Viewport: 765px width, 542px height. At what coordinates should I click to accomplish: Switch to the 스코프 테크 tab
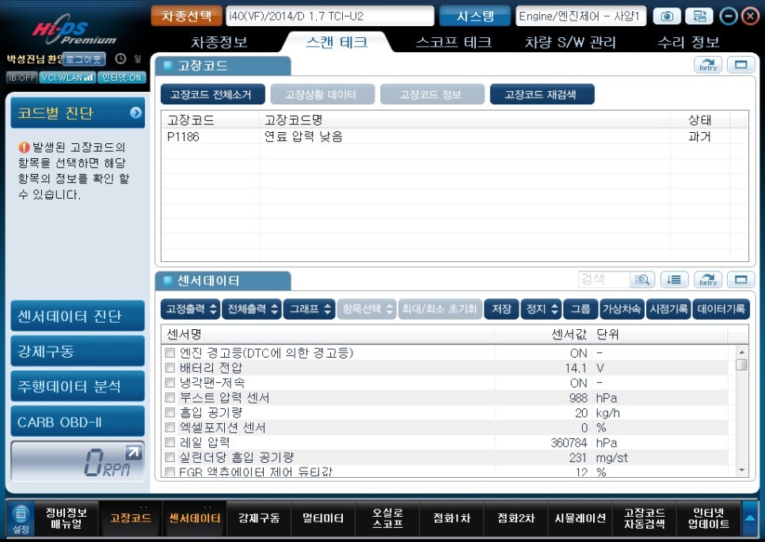(x=453, y=43)
